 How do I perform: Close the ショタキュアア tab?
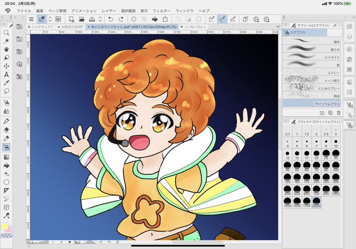pyautogui.click(x=29, y=27)
